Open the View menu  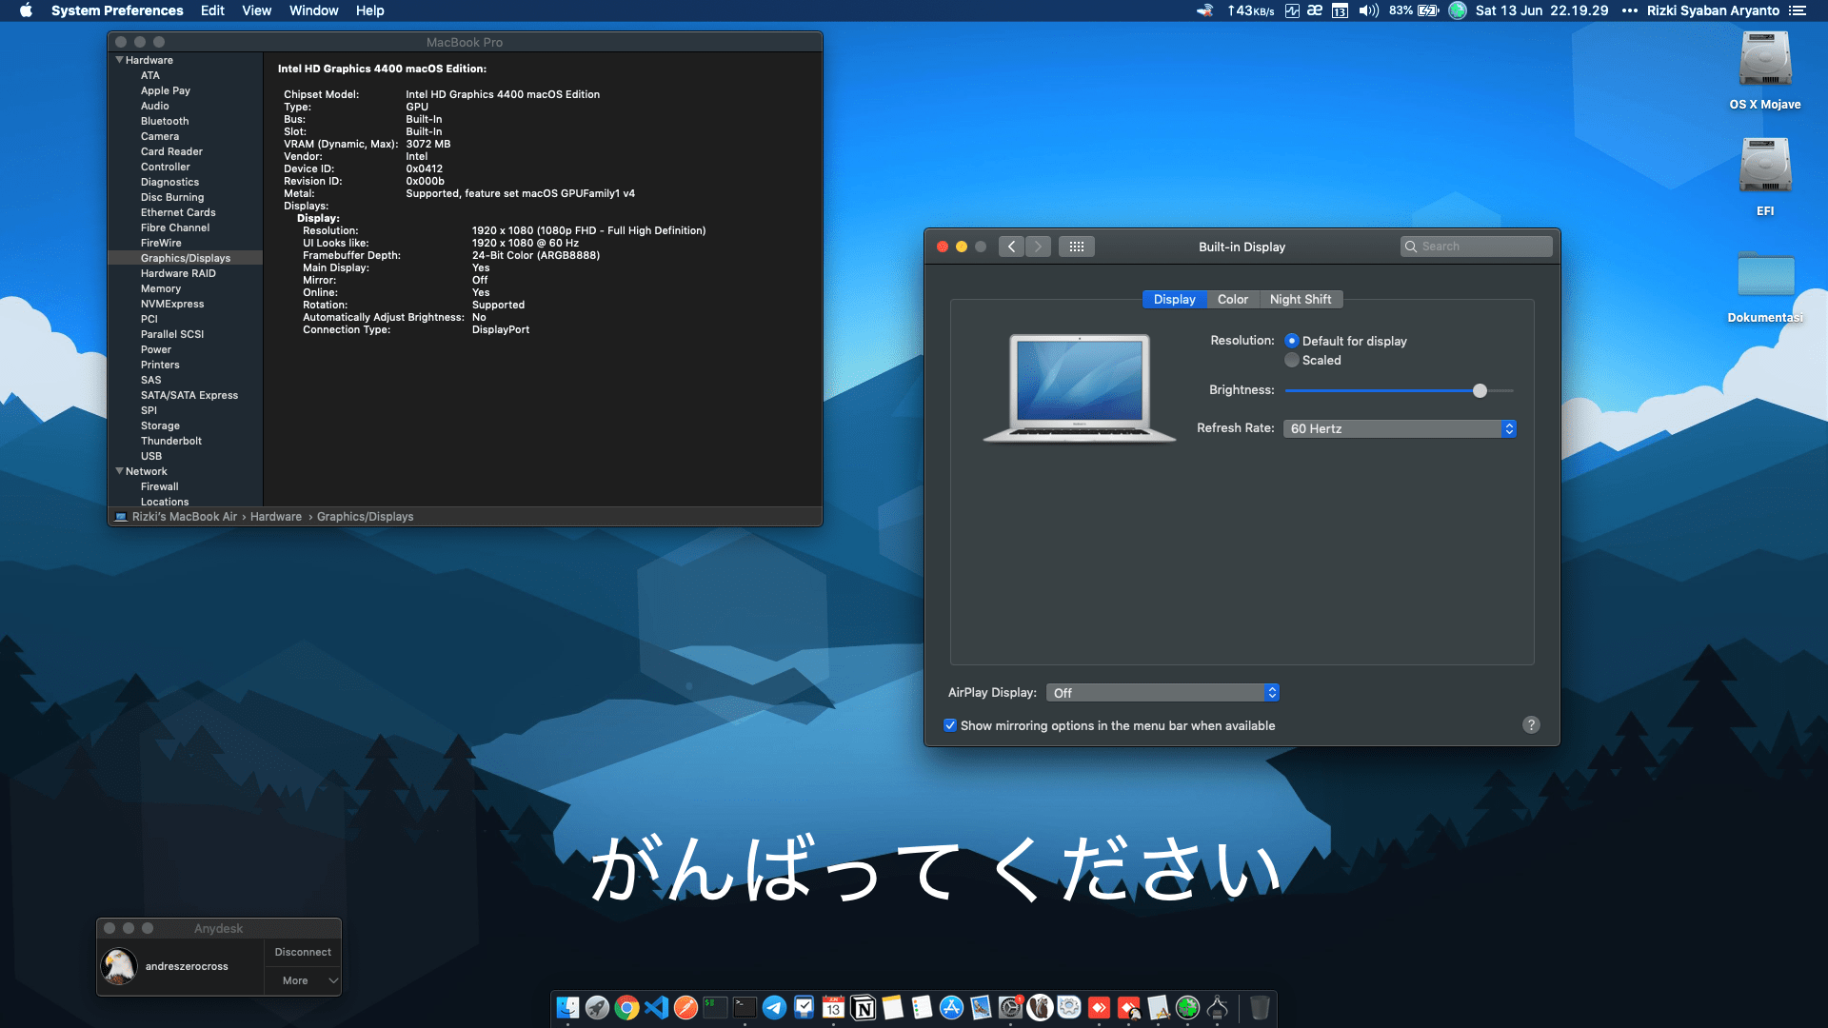click(x=257, y=10)
